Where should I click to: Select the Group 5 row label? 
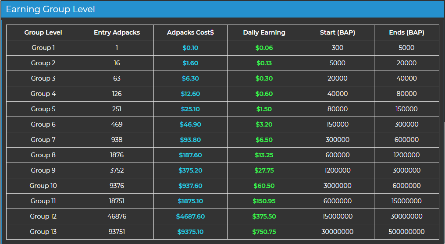coord(43,109)
